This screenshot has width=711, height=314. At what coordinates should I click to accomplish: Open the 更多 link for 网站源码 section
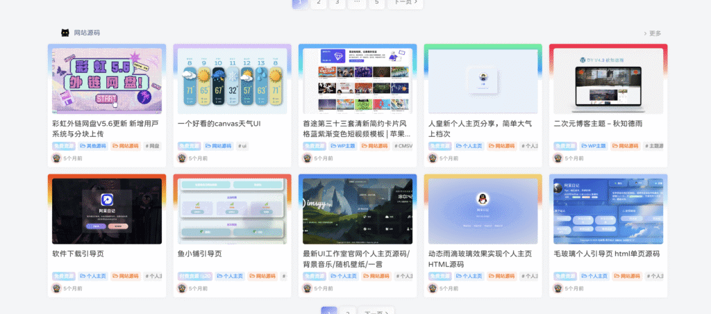(x=653, y=33)
